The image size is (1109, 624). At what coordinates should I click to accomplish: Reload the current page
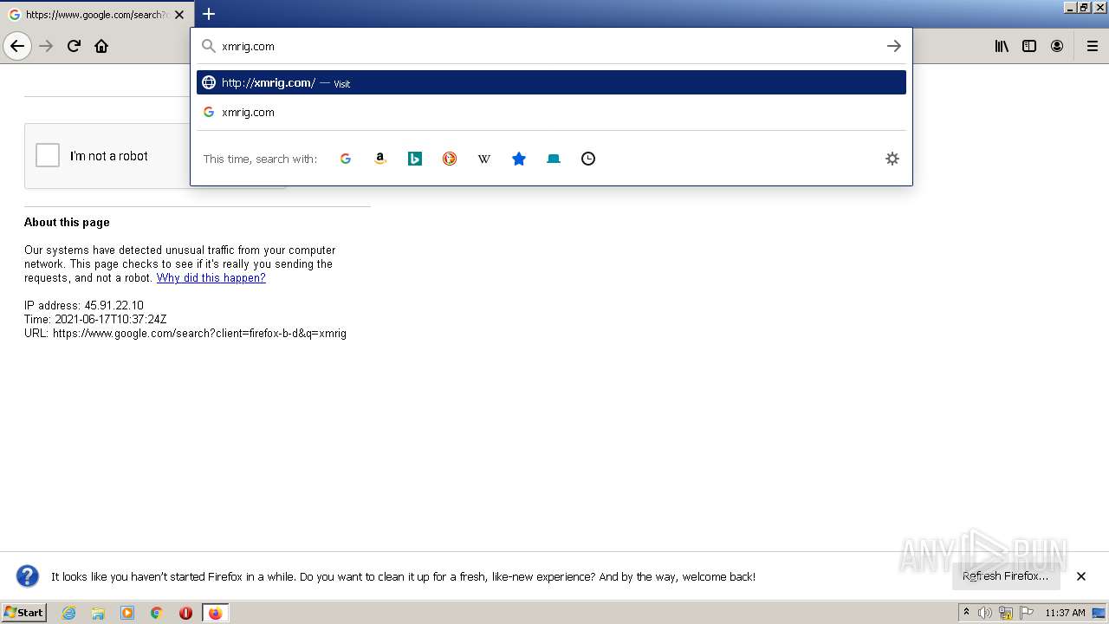pyautogui.click(x=75, y=46)
